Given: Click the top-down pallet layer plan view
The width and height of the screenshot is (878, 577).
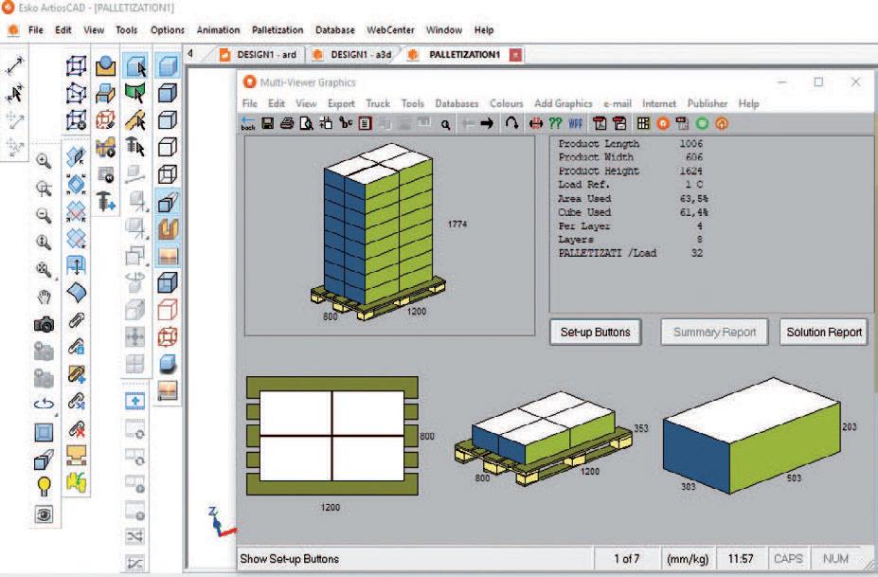Looking at the screenshot, I should 332,436.
